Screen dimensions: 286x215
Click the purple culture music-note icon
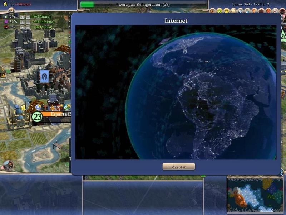[6, 22]
